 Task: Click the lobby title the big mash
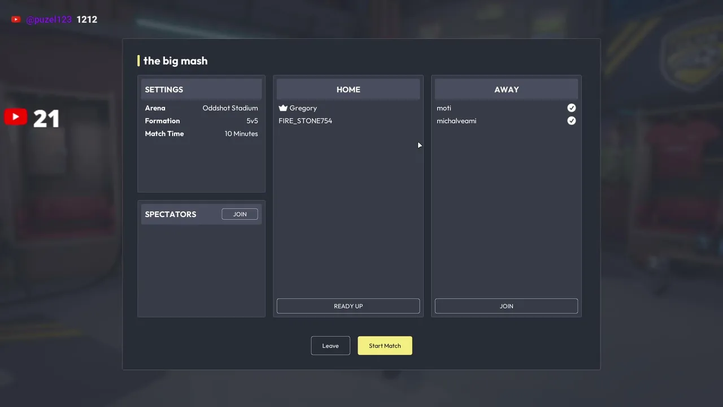pos(175,61)
